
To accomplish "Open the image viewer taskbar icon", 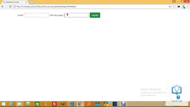I will [28, 104].
